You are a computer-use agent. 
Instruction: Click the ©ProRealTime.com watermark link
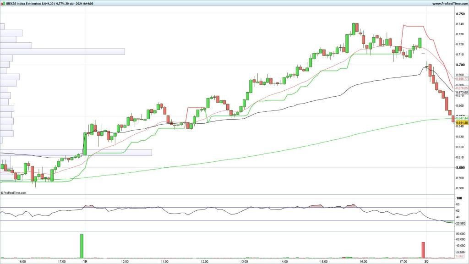[x=14, y=193]
